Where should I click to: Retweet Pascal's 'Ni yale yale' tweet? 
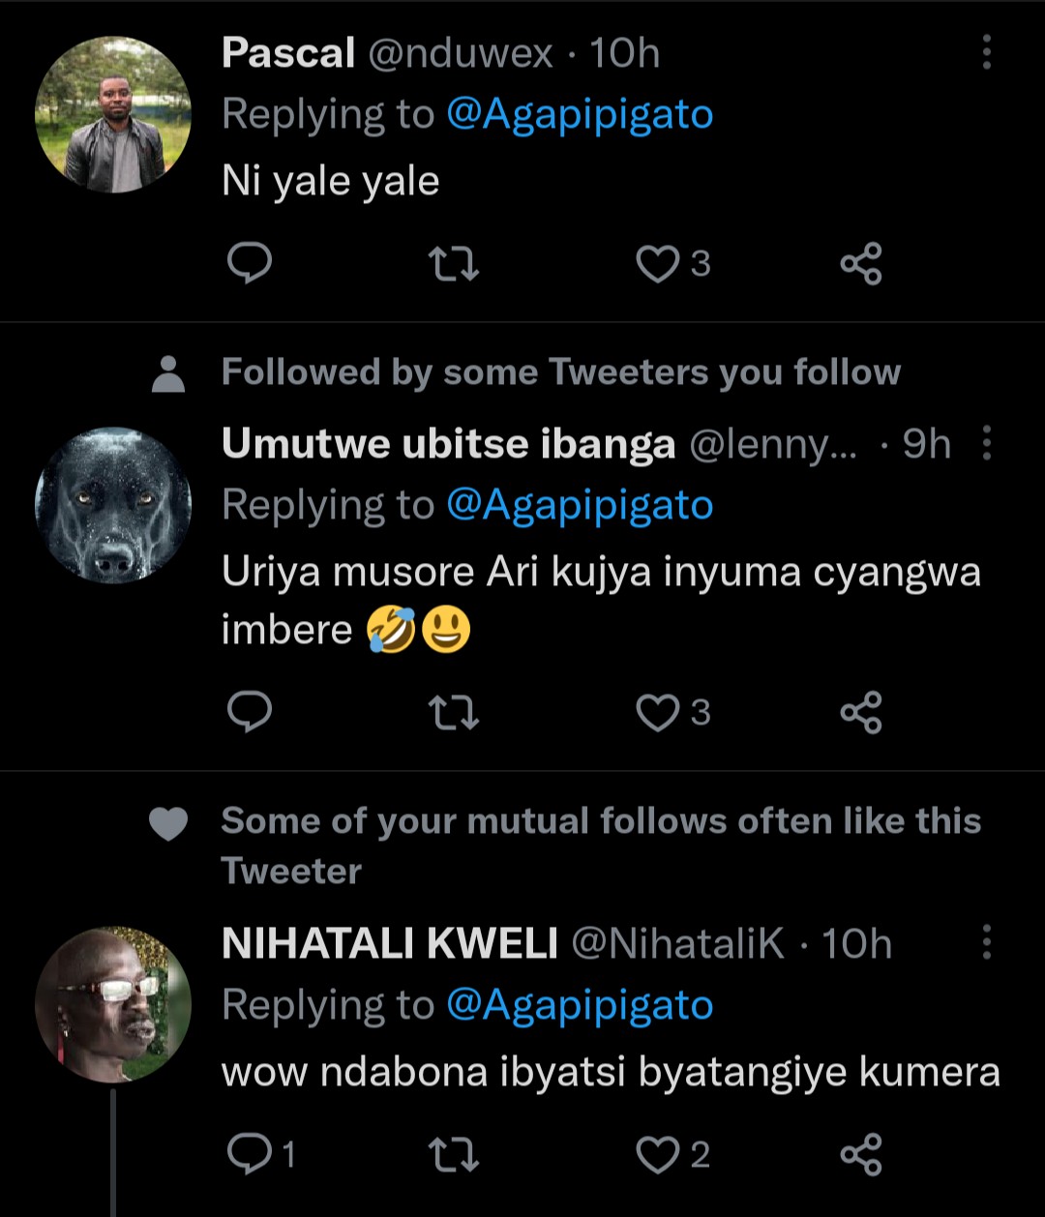453,263
